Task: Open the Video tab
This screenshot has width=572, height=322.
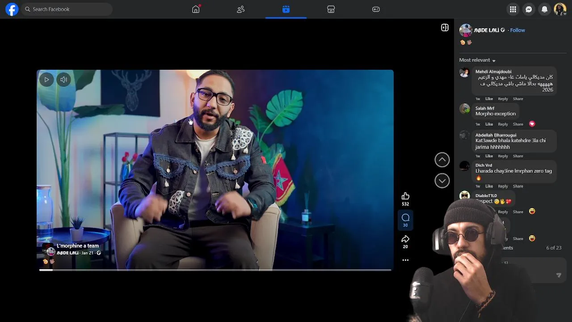Action: [286, 9]
